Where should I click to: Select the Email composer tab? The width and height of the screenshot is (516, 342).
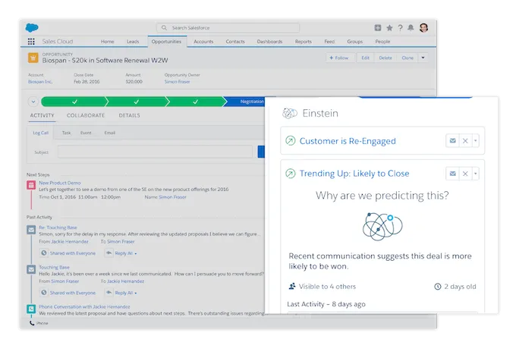pos(109,133)
